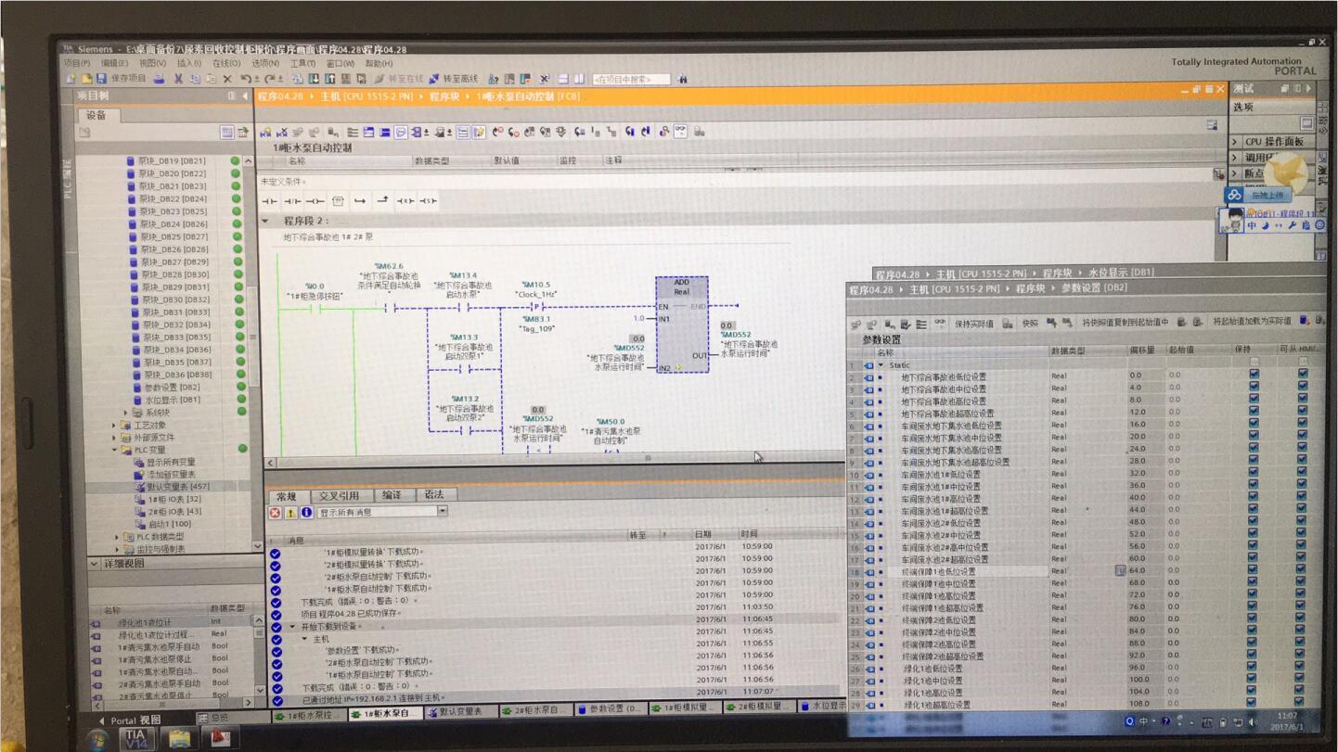This screenshot has height=752, width=1338.
Task: Click the red error filter icon in messages
Action: [x=276, y=513]
